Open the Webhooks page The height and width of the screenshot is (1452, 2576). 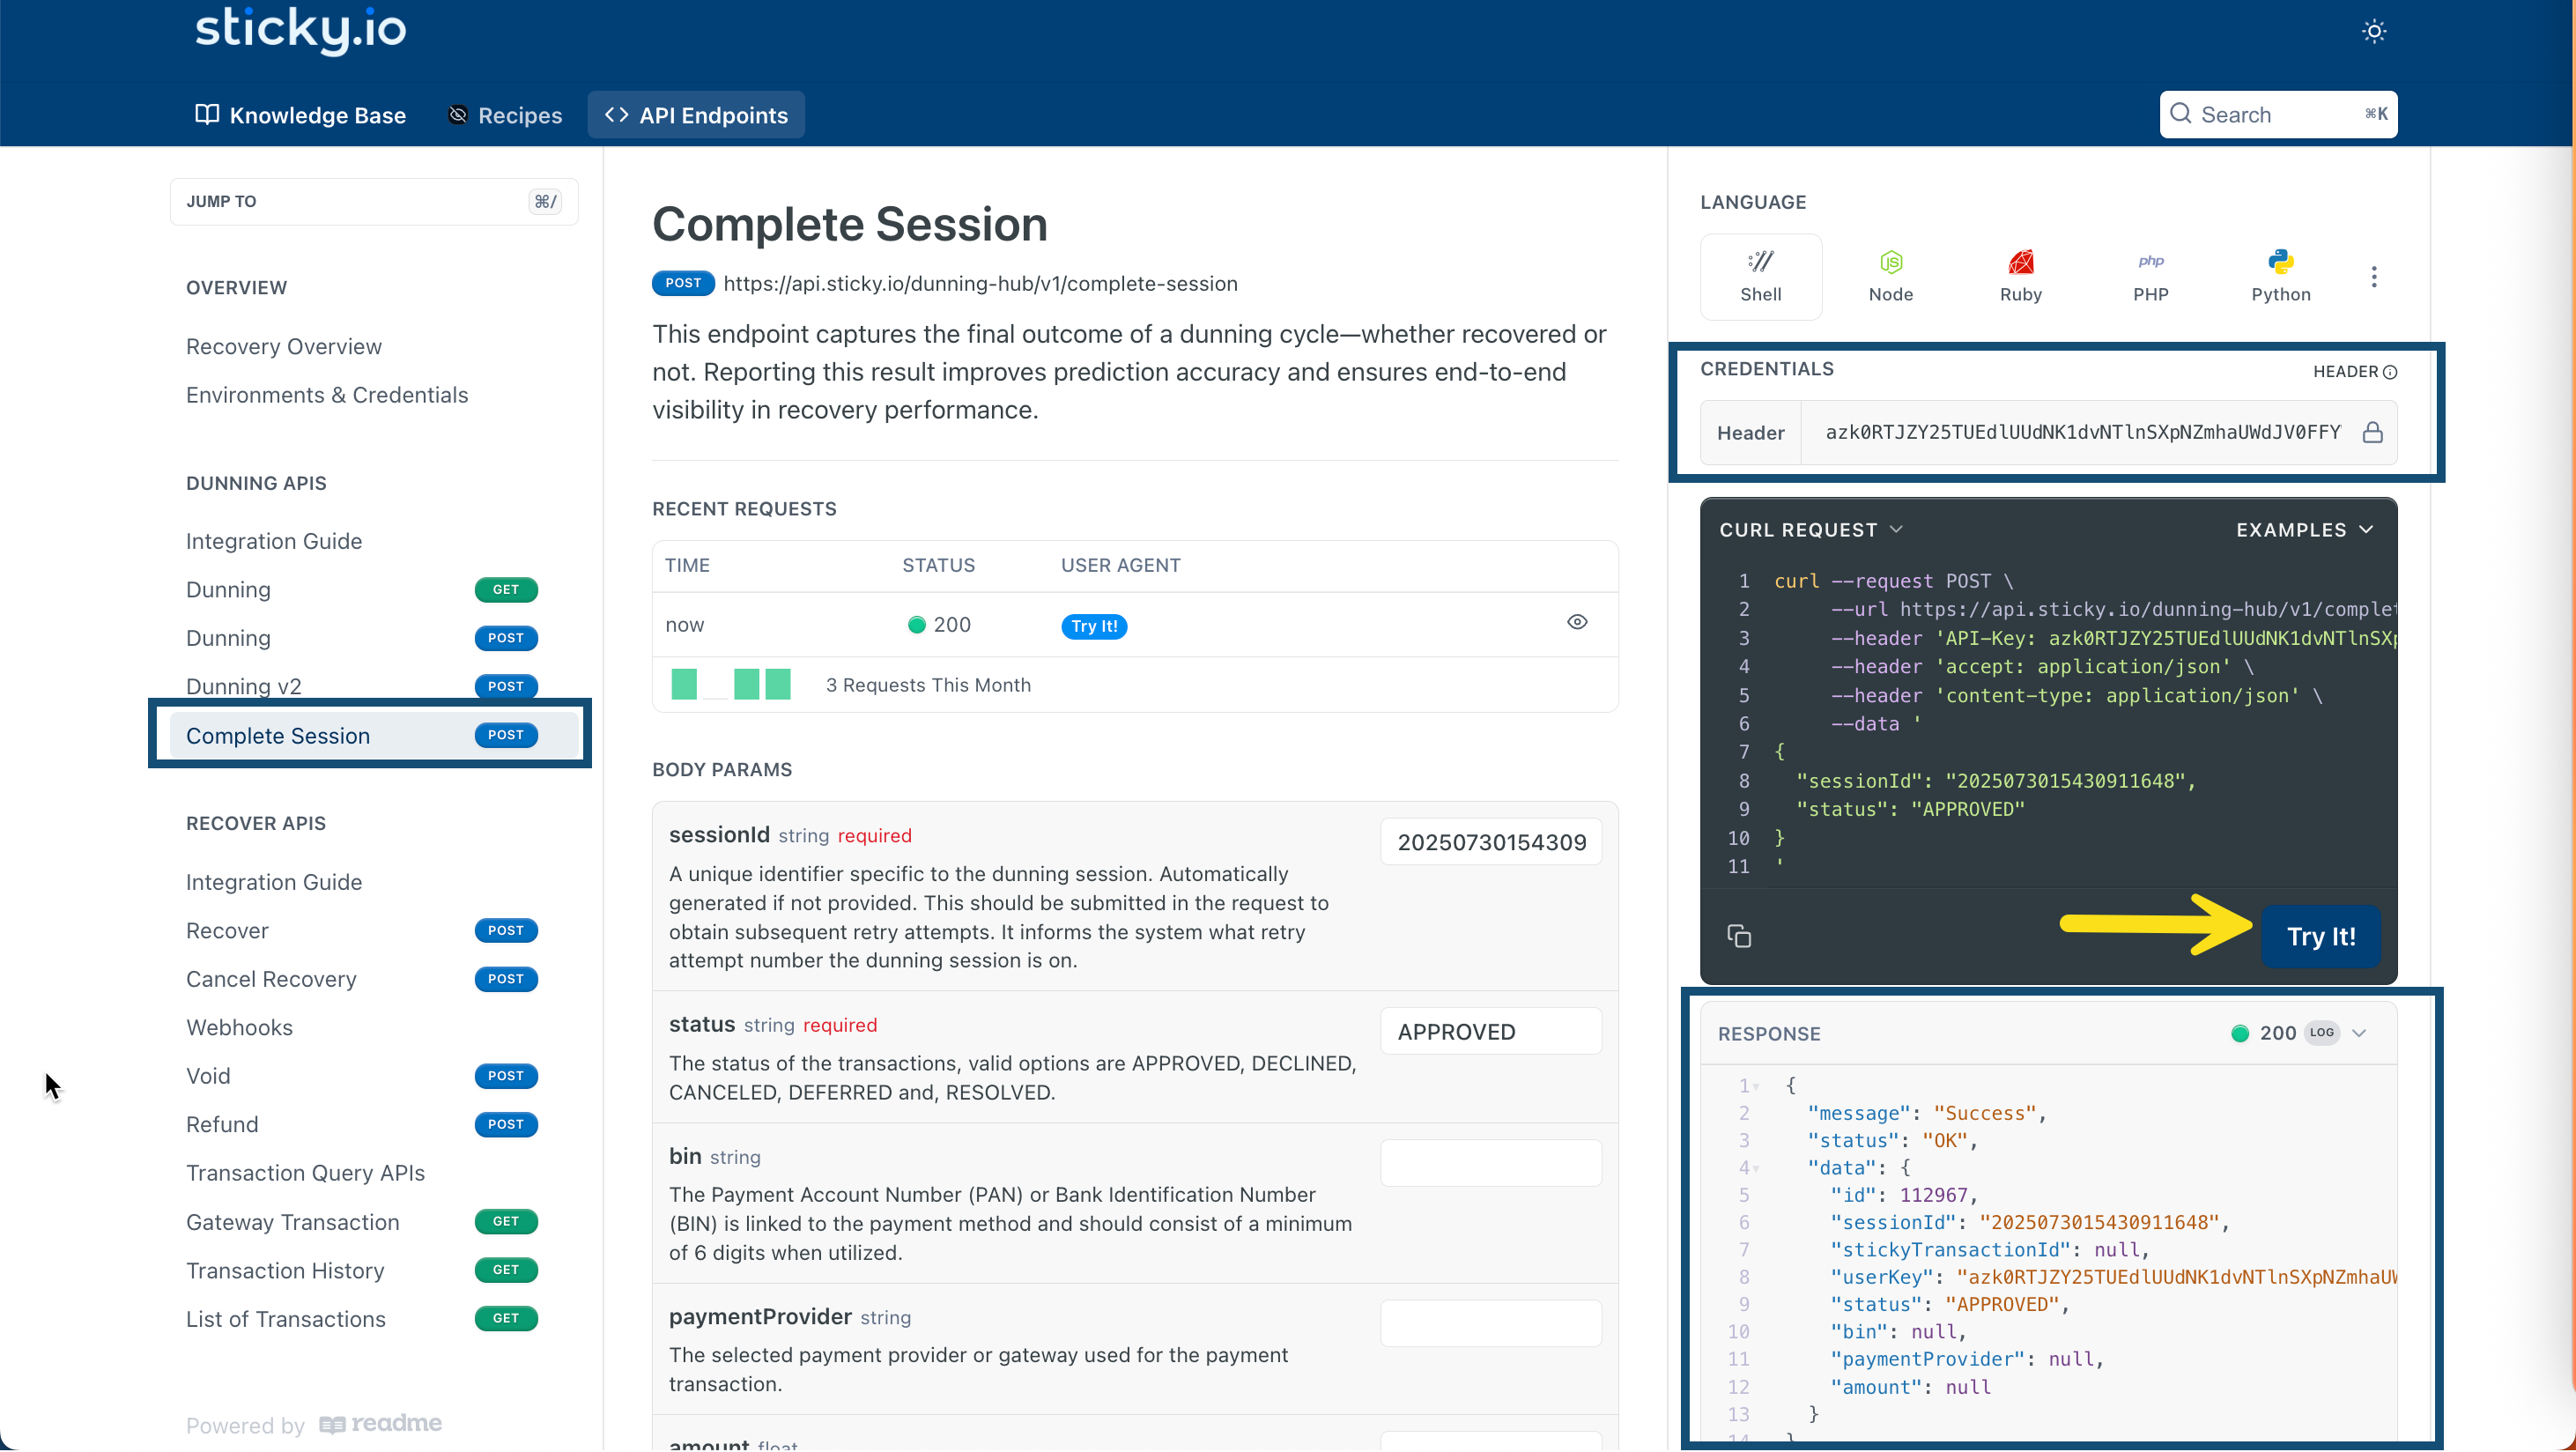239,1028
